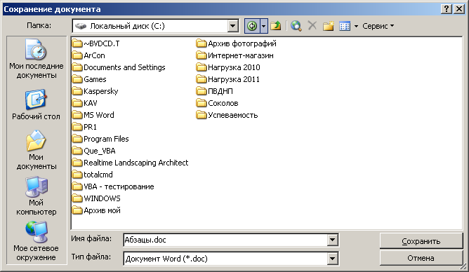
Task: Open the Views dropdown arrow menu
Action: pos(356,26)
